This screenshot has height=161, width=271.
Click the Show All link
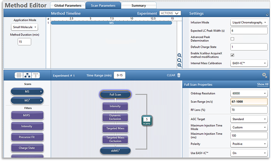[x=262, y=84]
